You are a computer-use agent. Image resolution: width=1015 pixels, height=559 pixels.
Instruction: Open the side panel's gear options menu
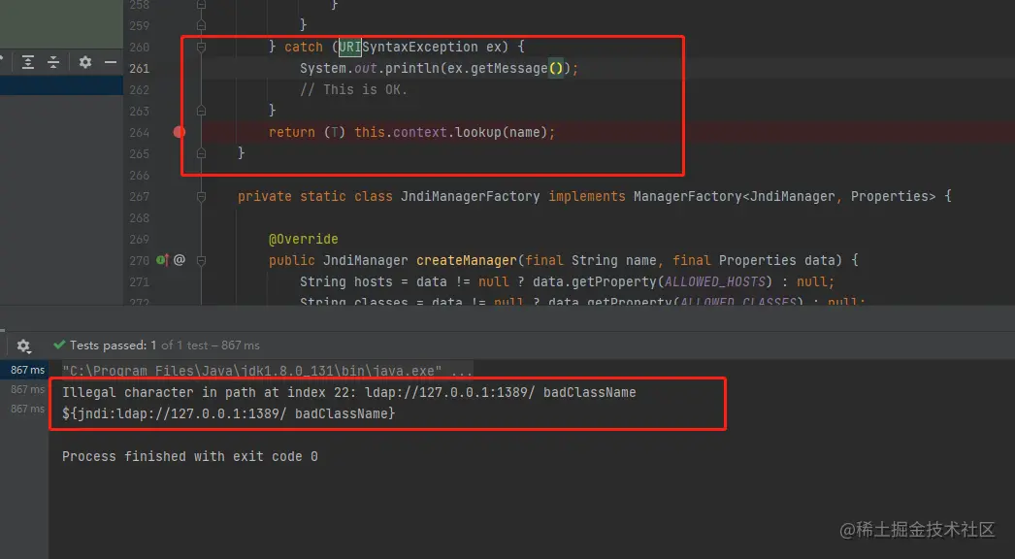click(85, 62)
